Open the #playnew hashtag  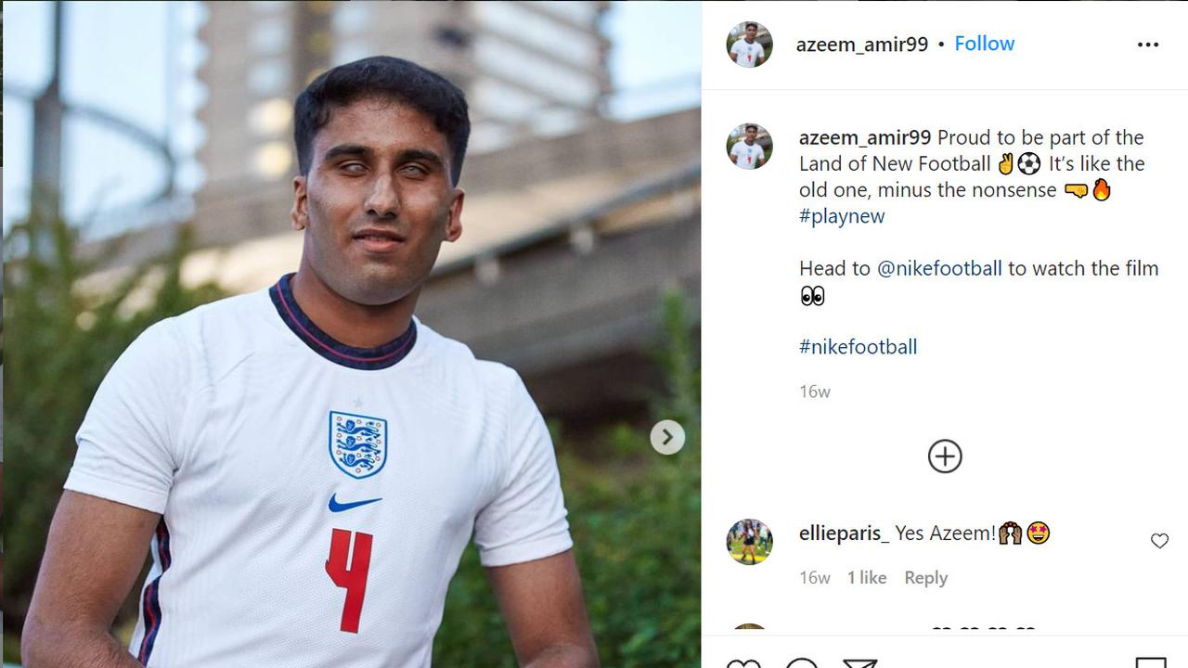[x=842, y=216]
